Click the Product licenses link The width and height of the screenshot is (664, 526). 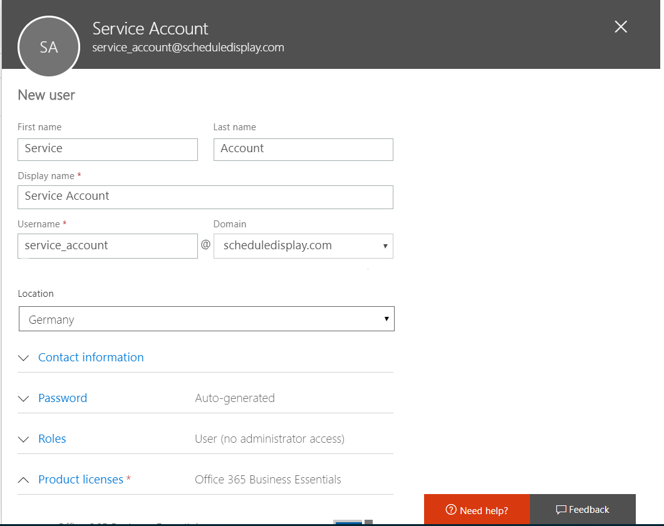[x=81, y=479]
